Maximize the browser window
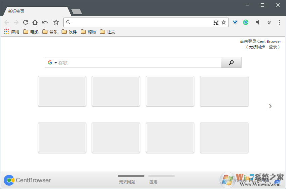 pyautogui.click(x=262, y=5)
